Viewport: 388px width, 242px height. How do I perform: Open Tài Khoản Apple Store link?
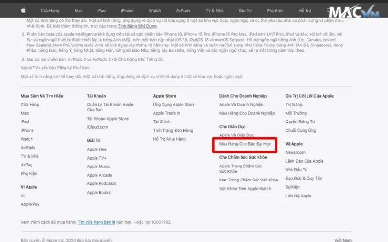108,119
